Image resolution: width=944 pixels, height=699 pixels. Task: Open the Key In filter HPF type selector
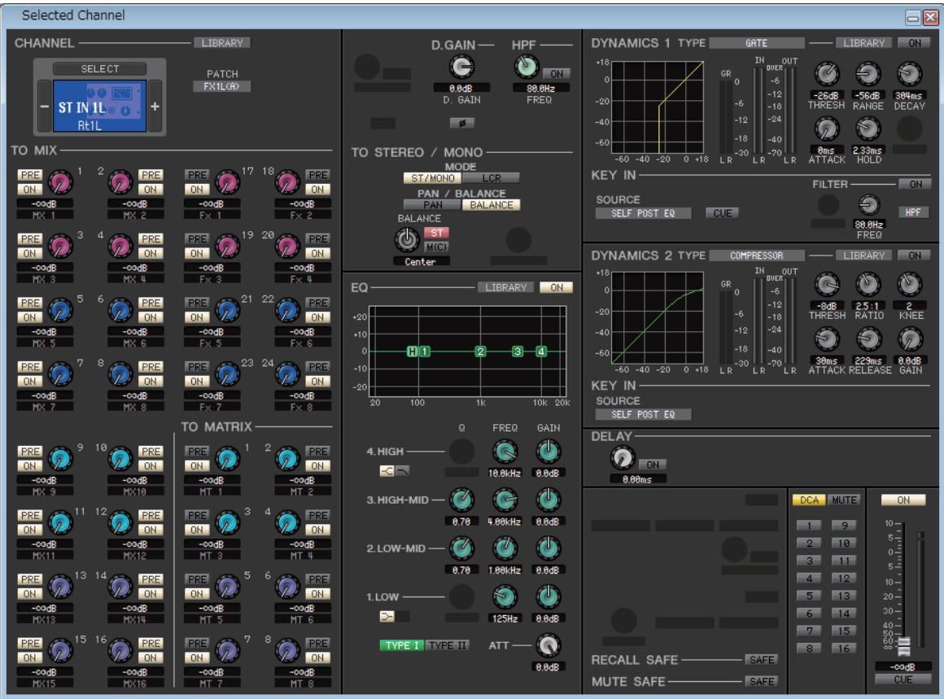tap(913, 212)
